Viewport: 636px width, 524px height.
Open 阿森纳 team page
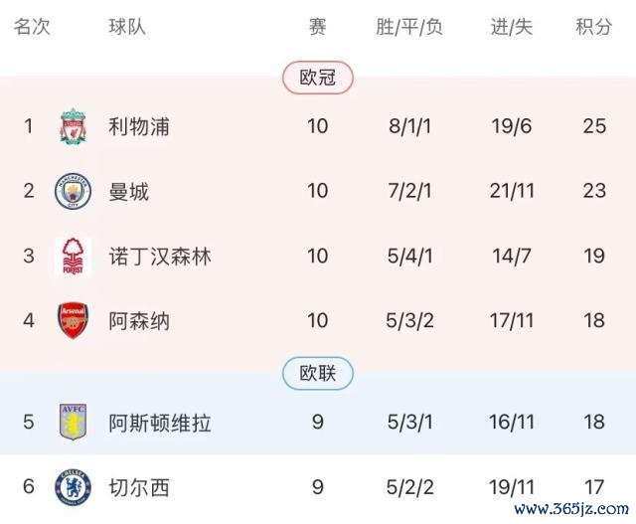(139, 320)
